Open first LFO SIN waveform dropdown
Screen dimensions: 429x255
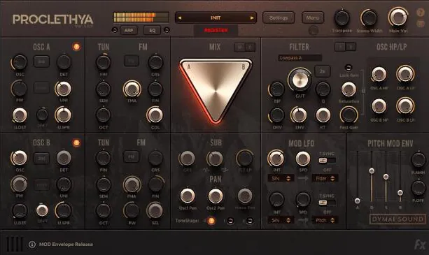click(x=281, y=179)
